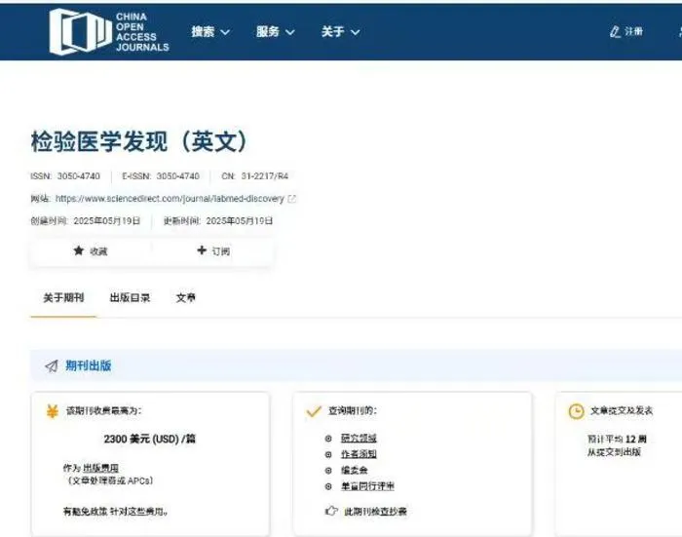Viewport: 682px width, 537px height.
Task: Expand the 服务 dropdown menu
Action: (276, 32)
